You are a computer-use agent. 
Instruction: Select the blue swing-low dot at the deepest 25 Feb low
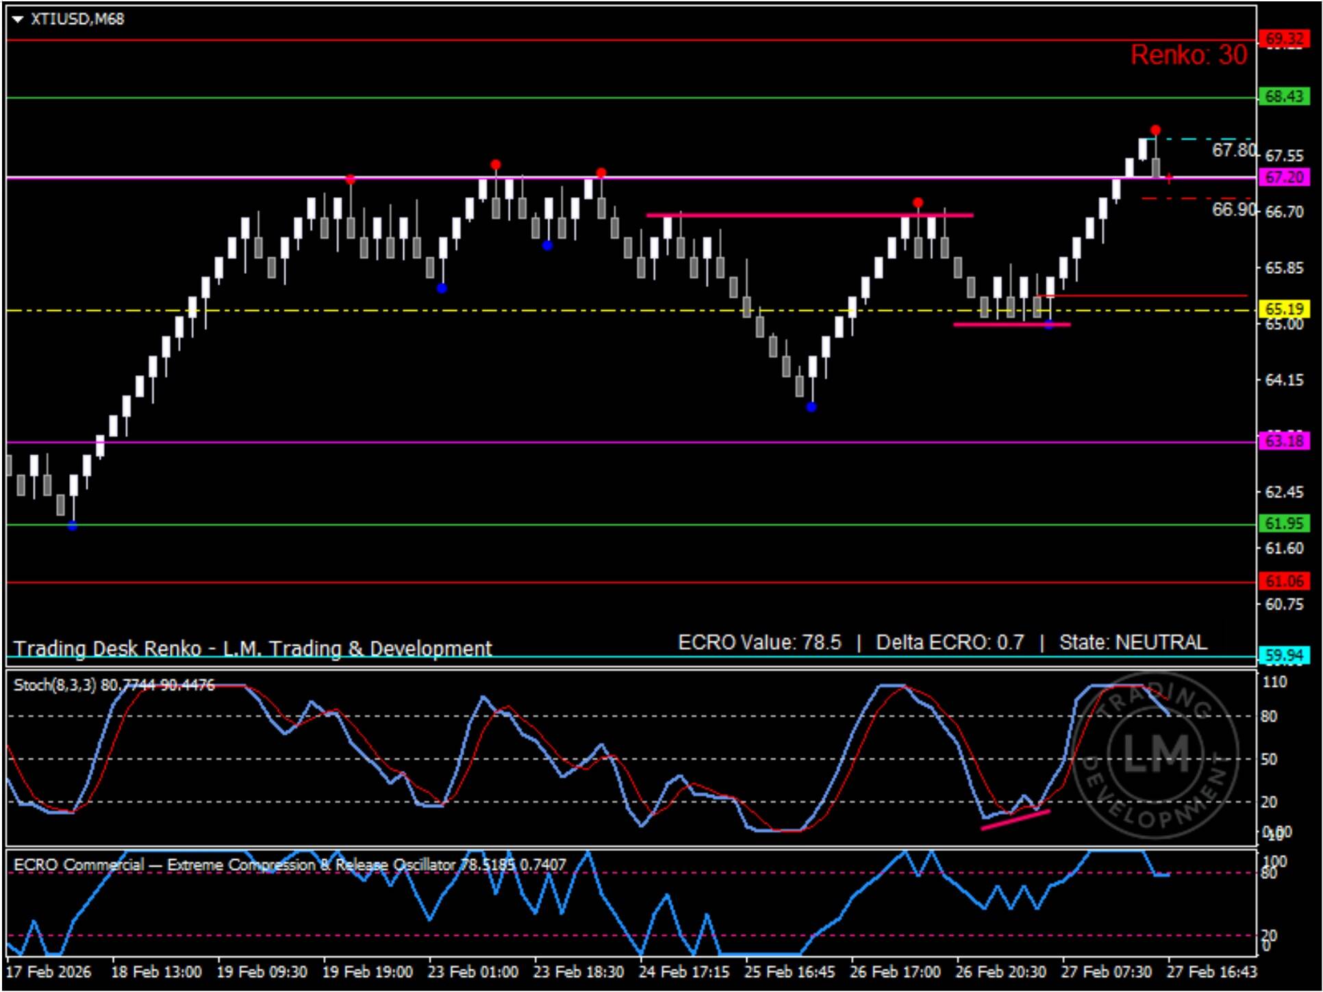[x=811, y=407]
